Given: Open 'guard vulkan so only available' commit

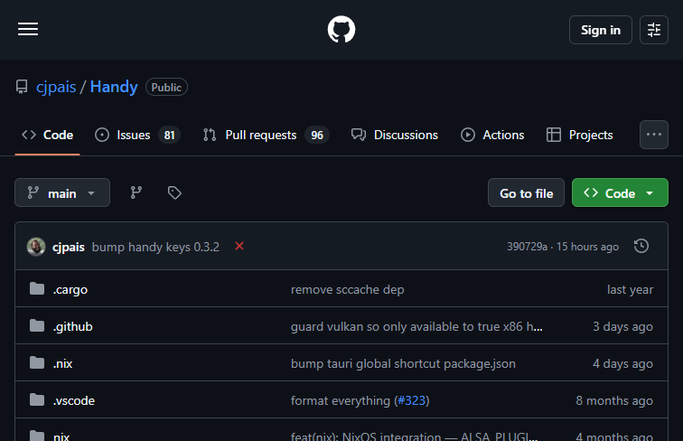Looking at the screenshot, I should 416,326.
